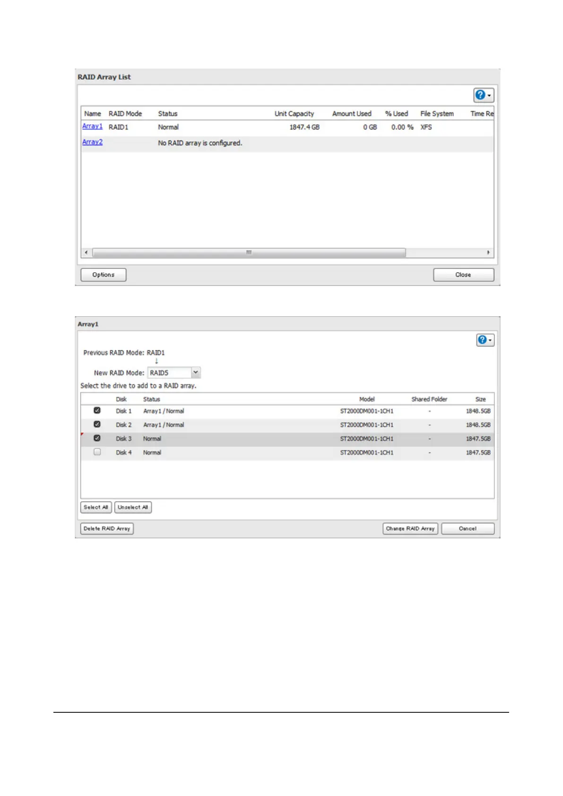Open the Array2 link
563x796 pixels.
92,142
